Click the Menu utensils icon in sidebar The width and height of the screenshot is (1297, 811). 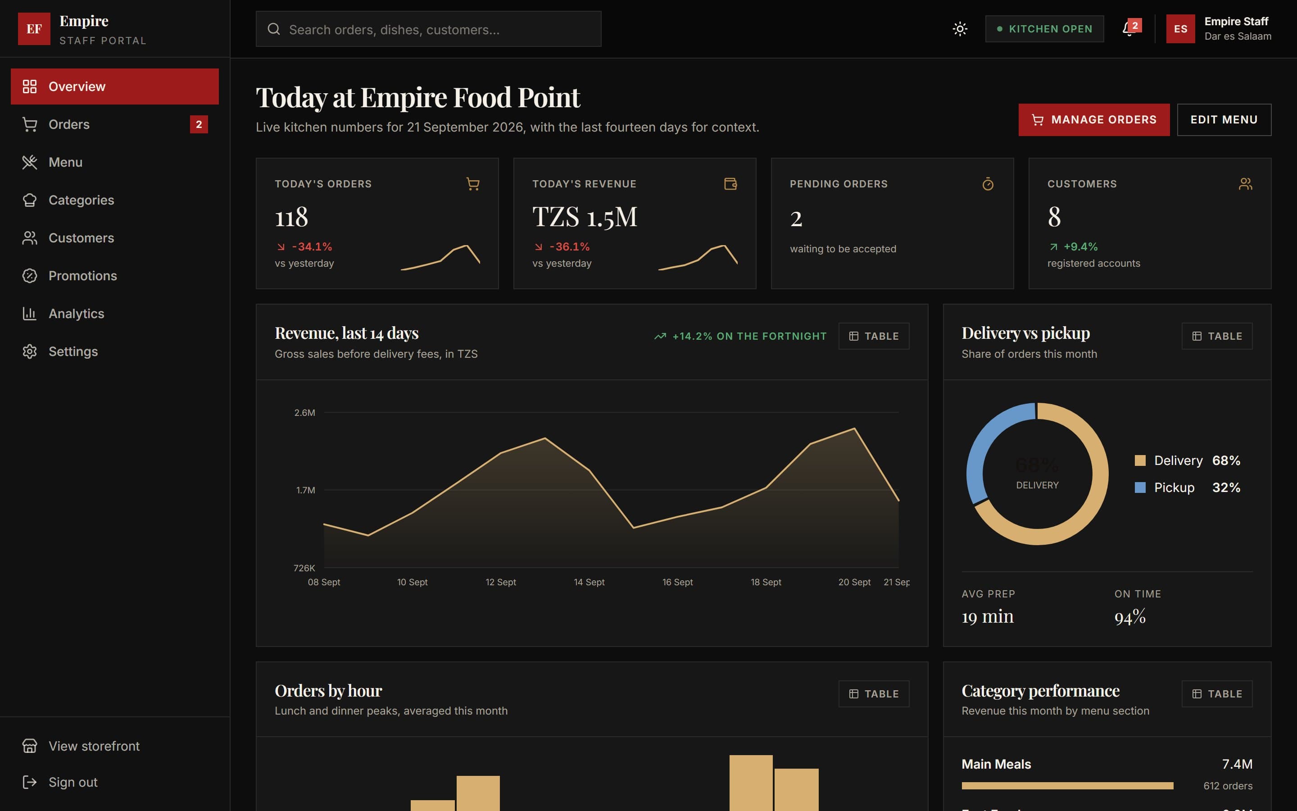[x=29, y=162]
